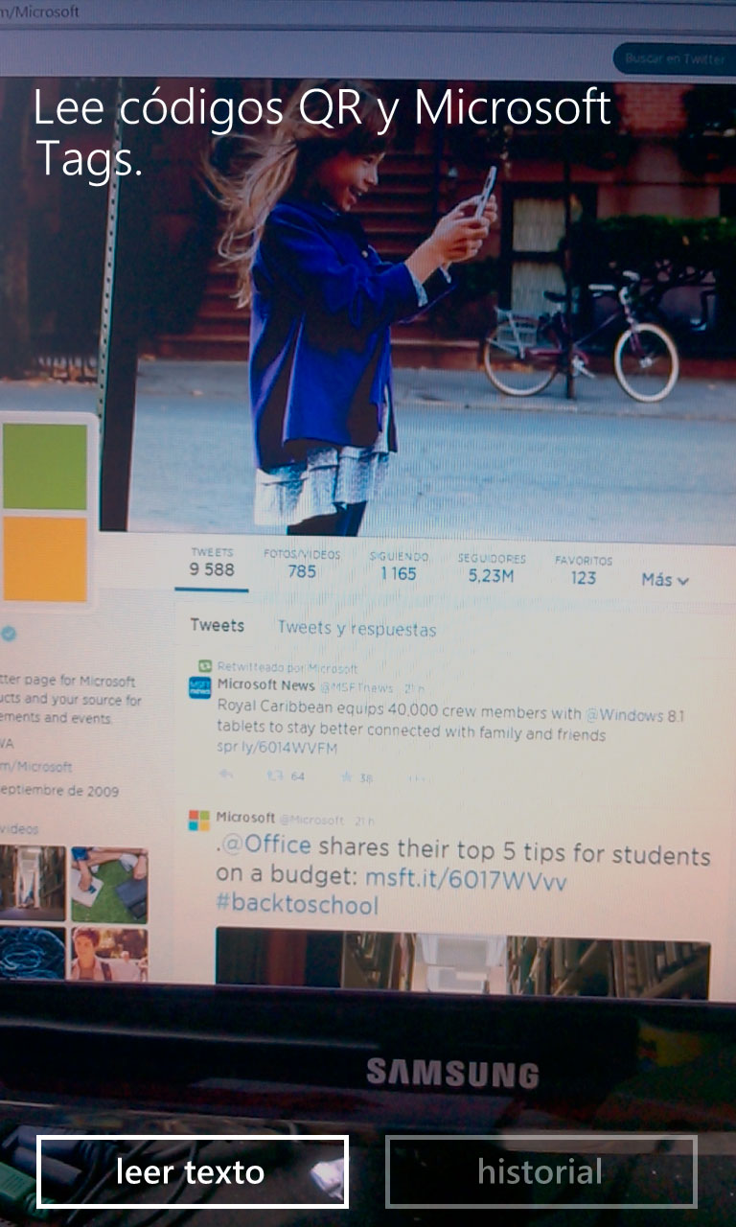736x1227 pixels.
Task: Click the three-dots more icon under first tweet
Action: pyautogui.click(x=417, y=777)
